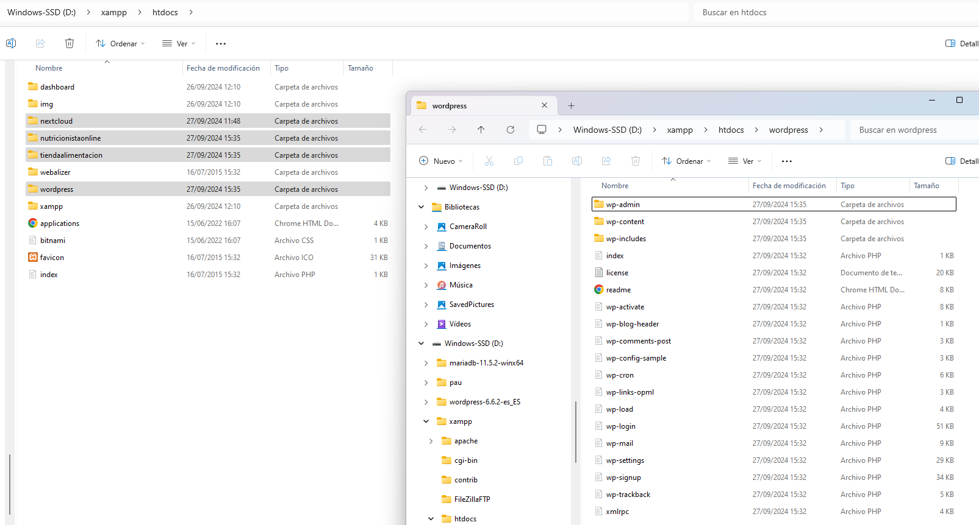Collapse the xampp tree folder
This screenshot has width=979, height=525.
426,421
